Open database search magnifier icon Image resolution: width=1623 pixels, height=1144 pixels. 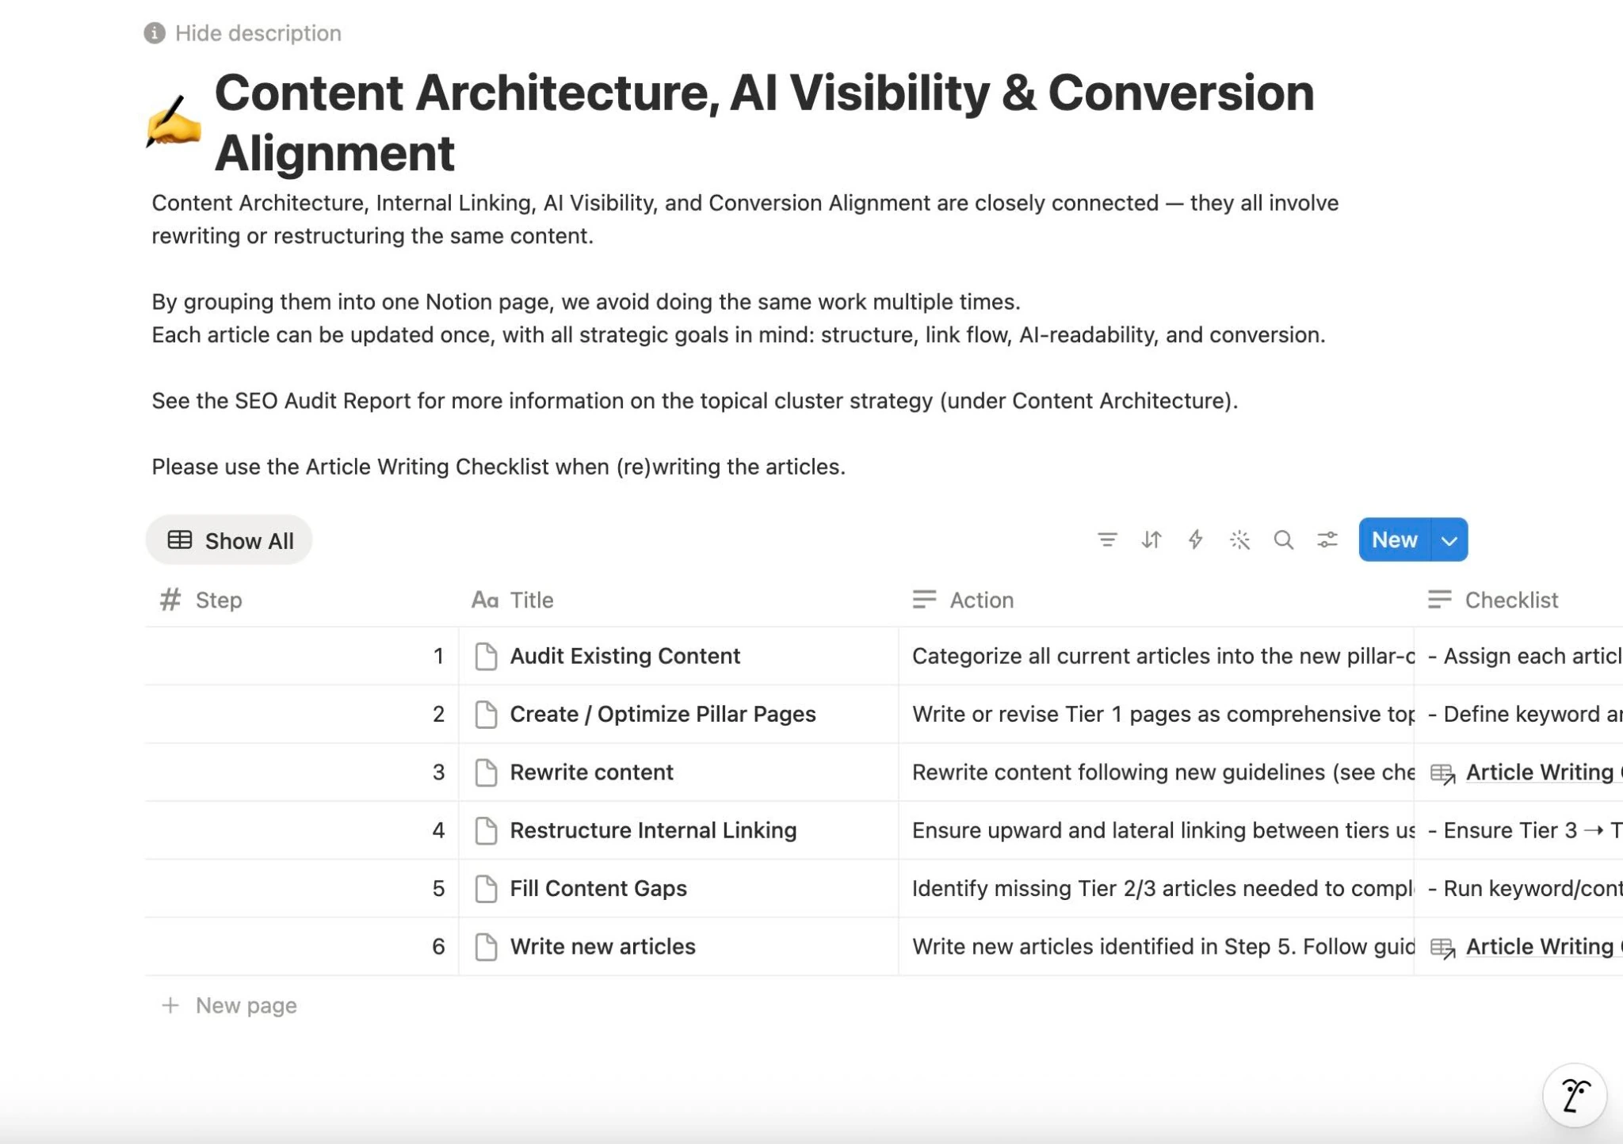coord(1284,540)
